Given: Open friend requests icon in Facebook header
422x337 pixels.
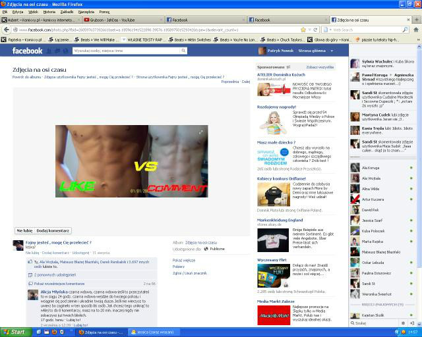Looking at the screenshot, I should 49,51.
